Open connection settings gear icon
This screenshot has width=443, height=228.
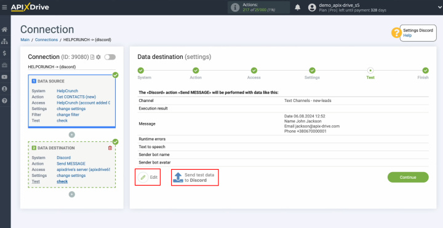pyautogui.click(x=98, y=57)
